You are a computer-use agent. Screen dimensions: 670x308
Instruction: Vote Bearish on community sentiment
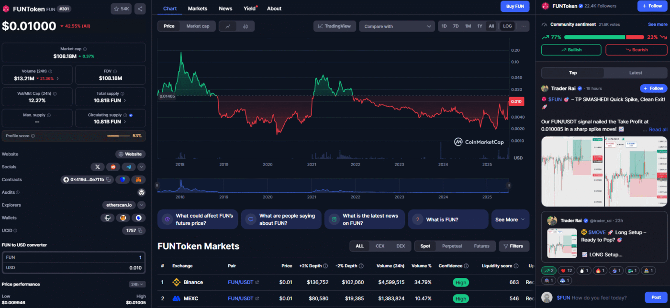(636, 50)
